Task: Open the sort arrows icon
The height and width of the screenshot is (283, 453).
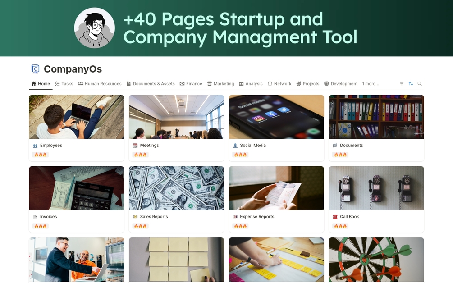Action: click(411, 84)
